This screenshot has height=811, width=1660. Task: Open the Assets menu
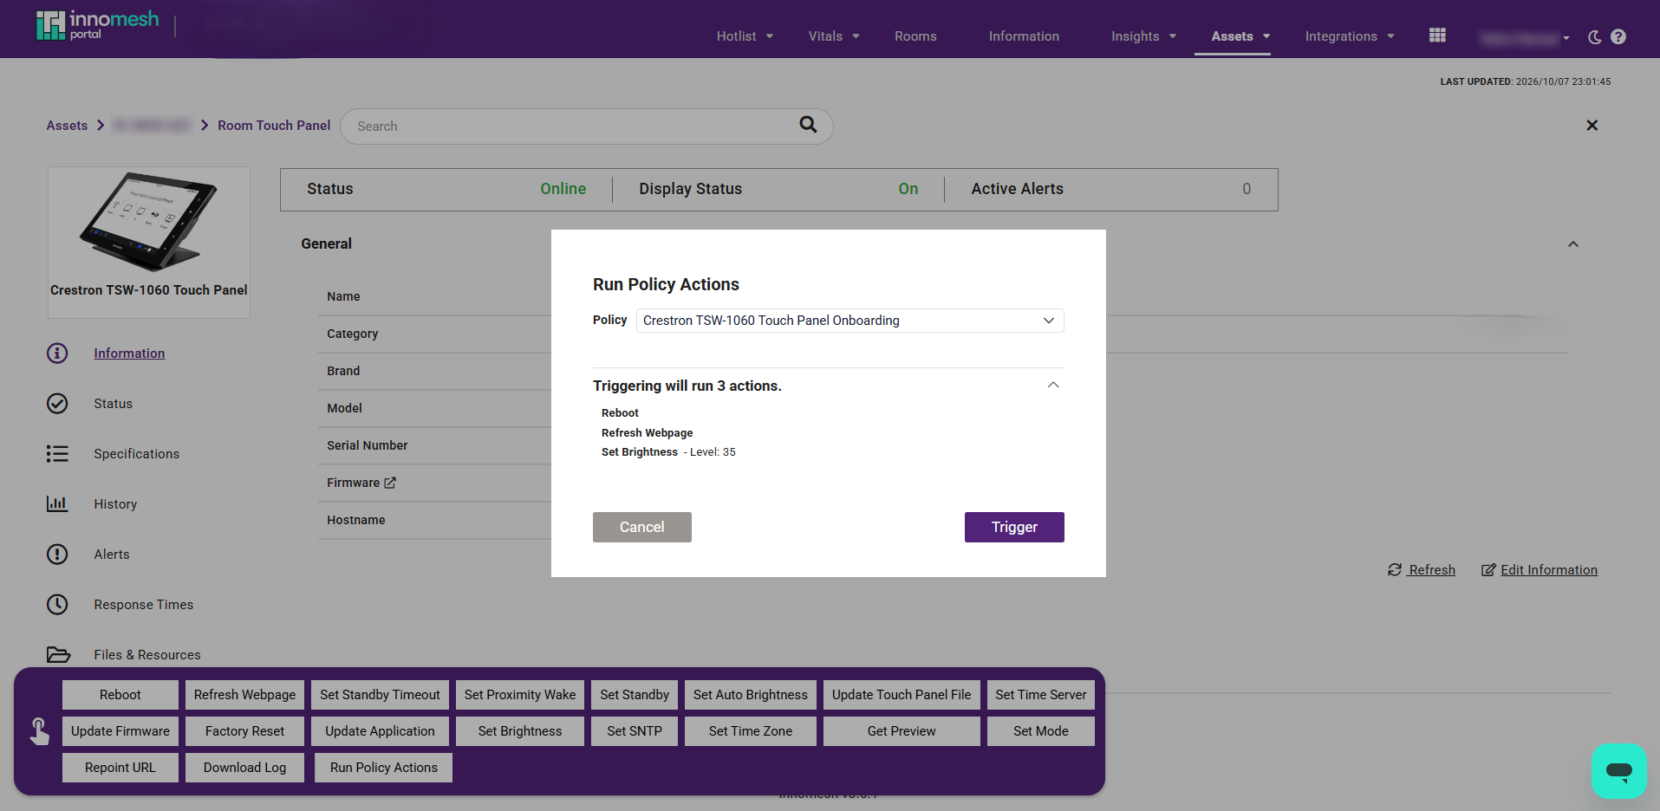pyautogui.click(x=1240, y=36)
